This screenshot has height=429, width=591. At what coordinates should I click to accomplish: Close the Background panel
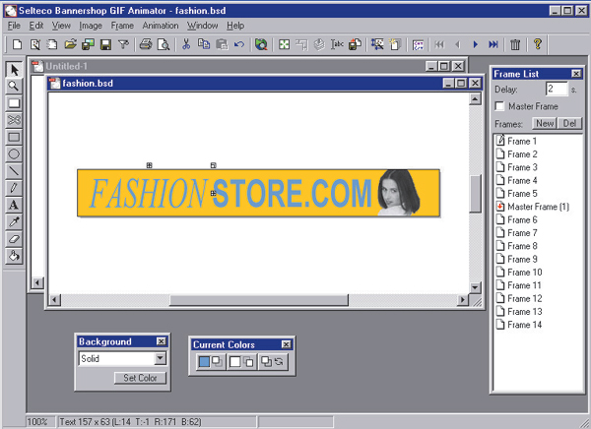click(x=161, y=341)
